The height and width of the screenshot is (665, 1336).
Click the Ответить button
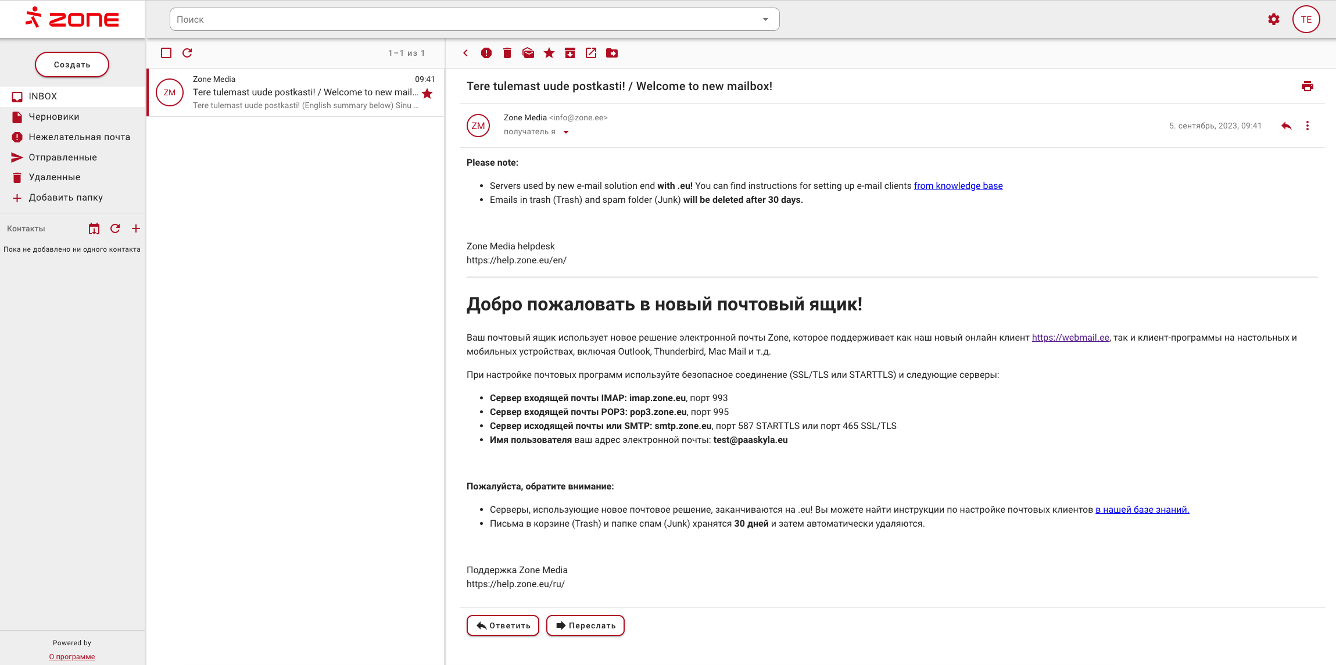pos(503,625)
